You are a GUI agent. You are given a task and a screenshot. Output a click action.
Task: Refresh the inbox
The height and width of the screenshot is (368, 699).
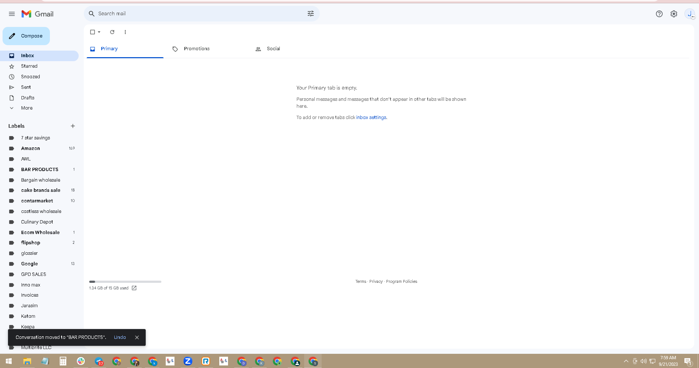click(112, 32)
